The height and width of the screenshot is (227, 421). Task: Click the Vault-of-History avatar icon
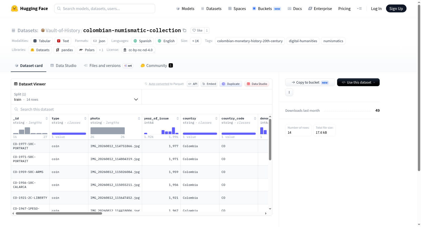tap(43, 30)
